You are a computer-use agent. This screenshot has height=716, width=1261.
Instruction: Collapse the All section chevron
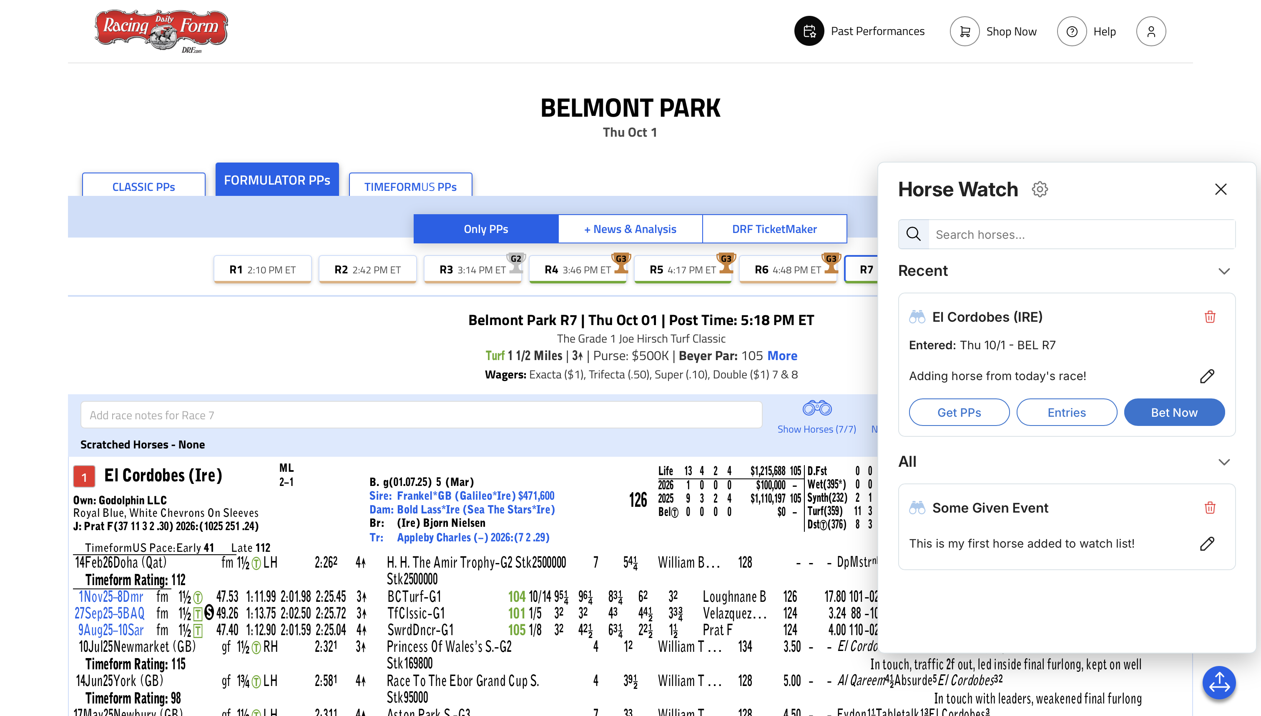(x=1224, y=462)
